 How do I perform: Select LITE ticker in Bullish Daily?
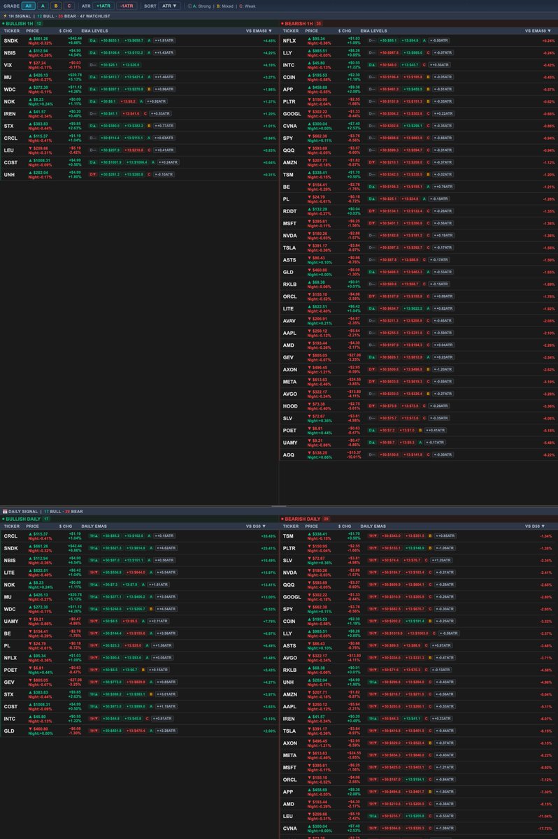(x=10, y=571)
